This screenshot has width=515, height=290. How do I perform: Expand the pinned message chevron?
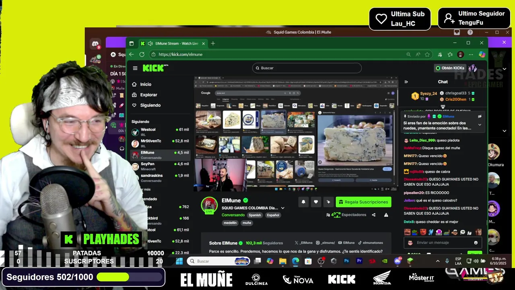(x=480, y=125)
